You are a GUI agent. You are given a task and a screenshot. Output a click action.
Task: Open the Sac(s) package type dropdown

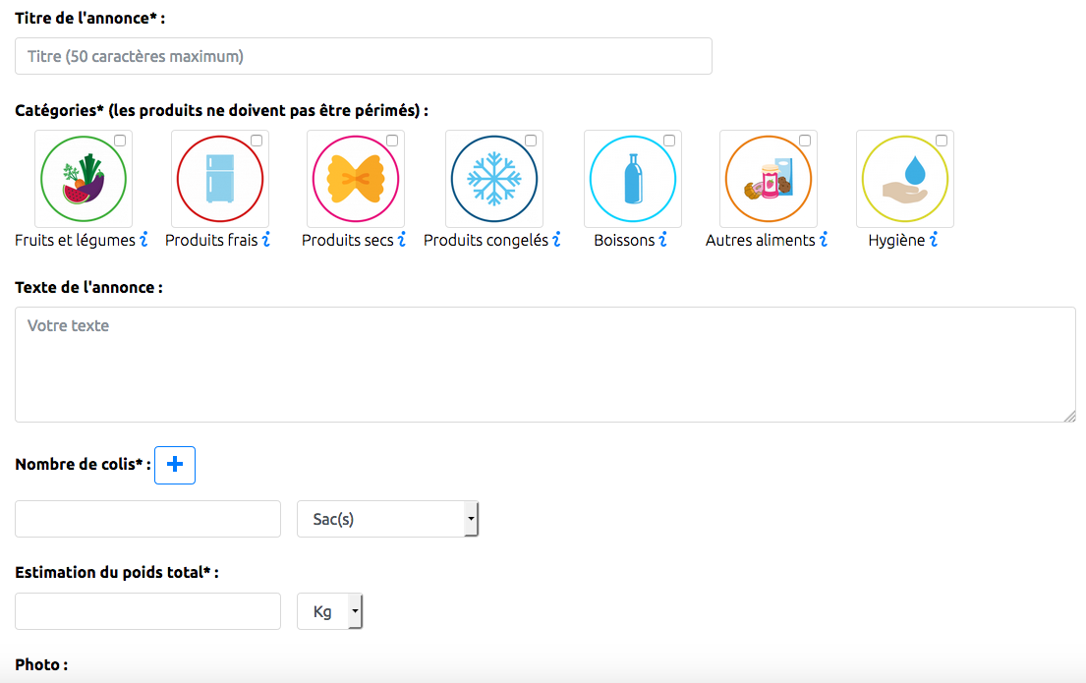coord(388,519)
